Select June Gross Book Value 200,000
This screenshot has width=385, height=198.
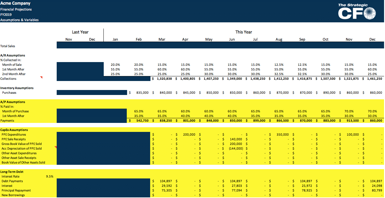[236, 144]
